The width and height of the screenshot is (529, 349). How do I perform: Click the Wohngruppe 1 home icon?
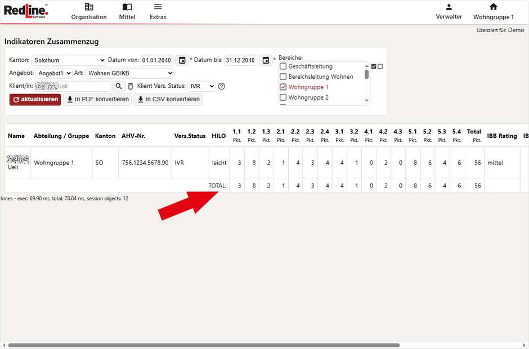coord(493,7)
